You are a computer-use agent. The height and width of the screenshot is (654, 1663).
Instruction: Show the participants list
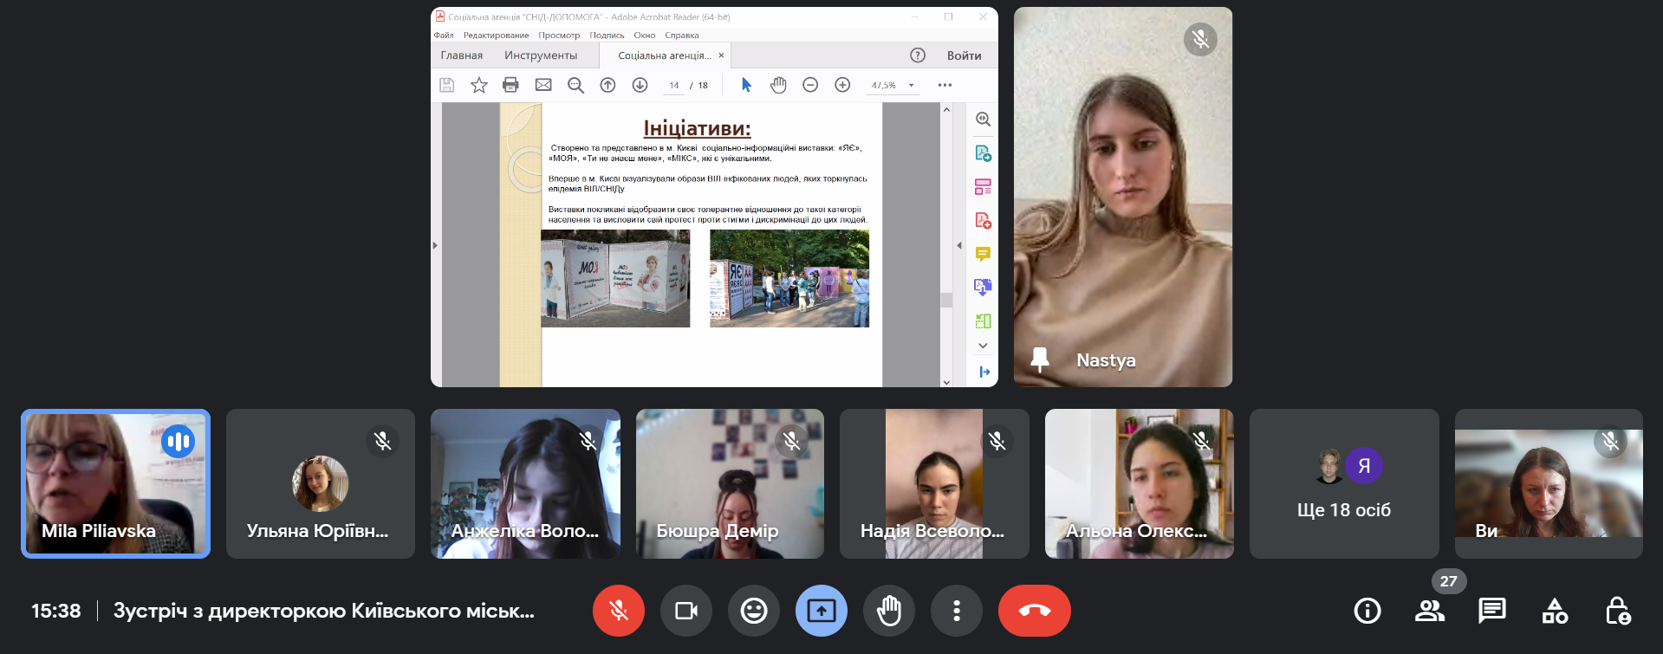1429,611
